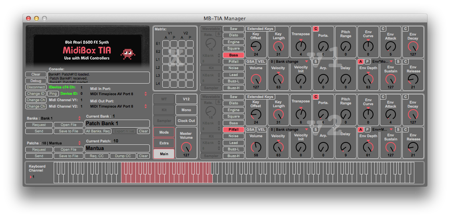
Task: Click the V1 Transpose knob
Action: click(301, 45)
